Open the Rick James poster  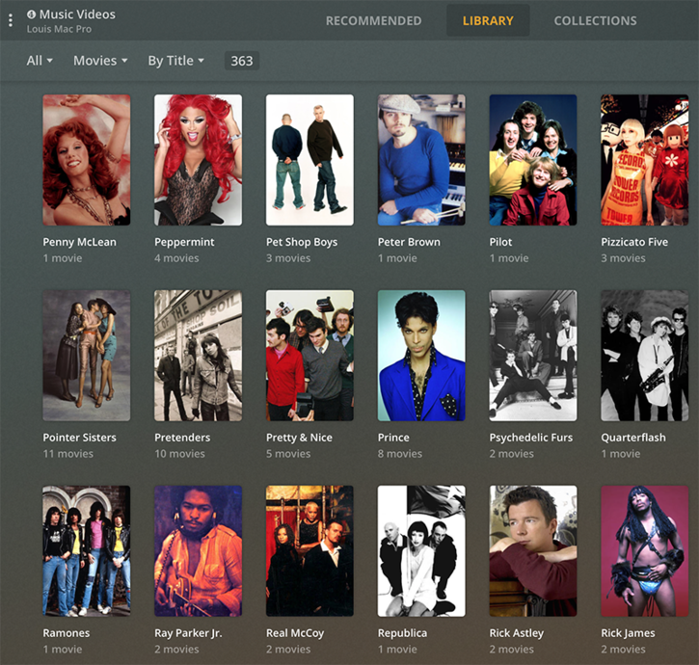(645, 551)
